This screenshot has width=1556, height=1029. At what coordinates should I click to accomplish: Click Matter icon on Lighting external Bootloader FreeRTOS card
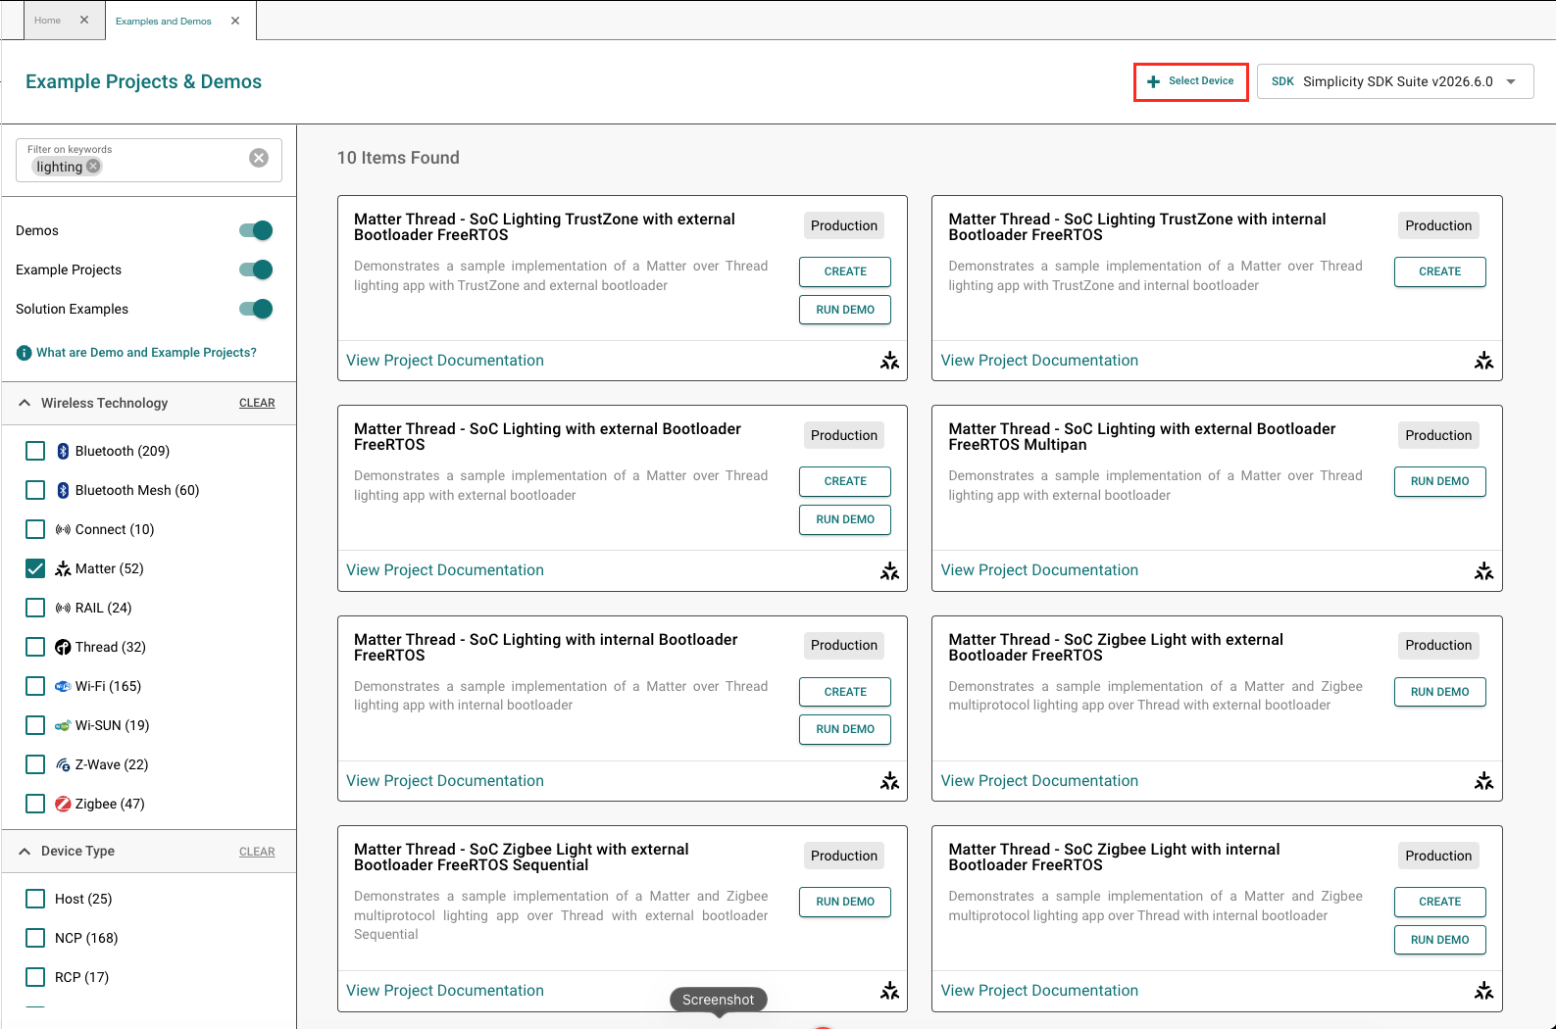(889, 570)
